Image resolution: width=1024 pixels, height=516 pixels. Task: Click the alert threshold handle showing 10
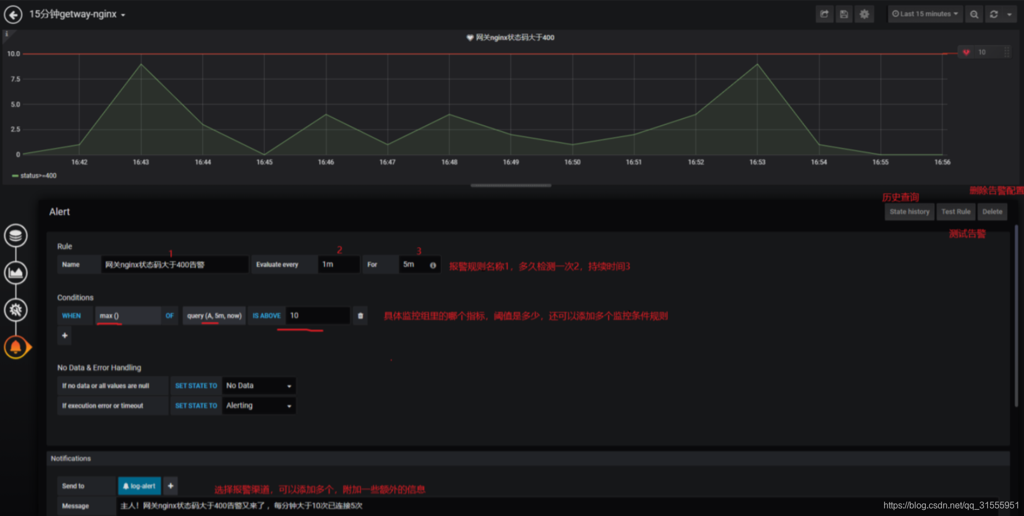[983, 52]
